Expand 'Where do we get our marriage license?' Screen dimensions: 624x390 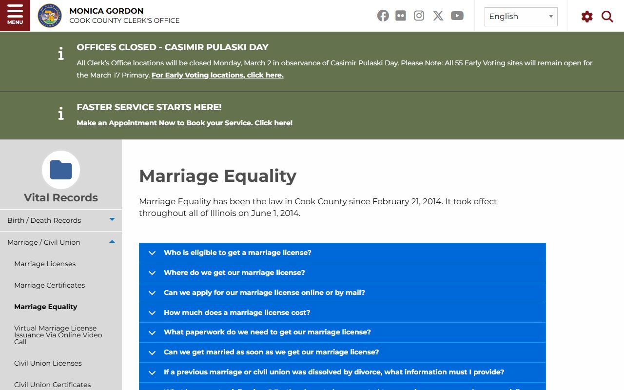pyautogui.click(x=342, y=273)
